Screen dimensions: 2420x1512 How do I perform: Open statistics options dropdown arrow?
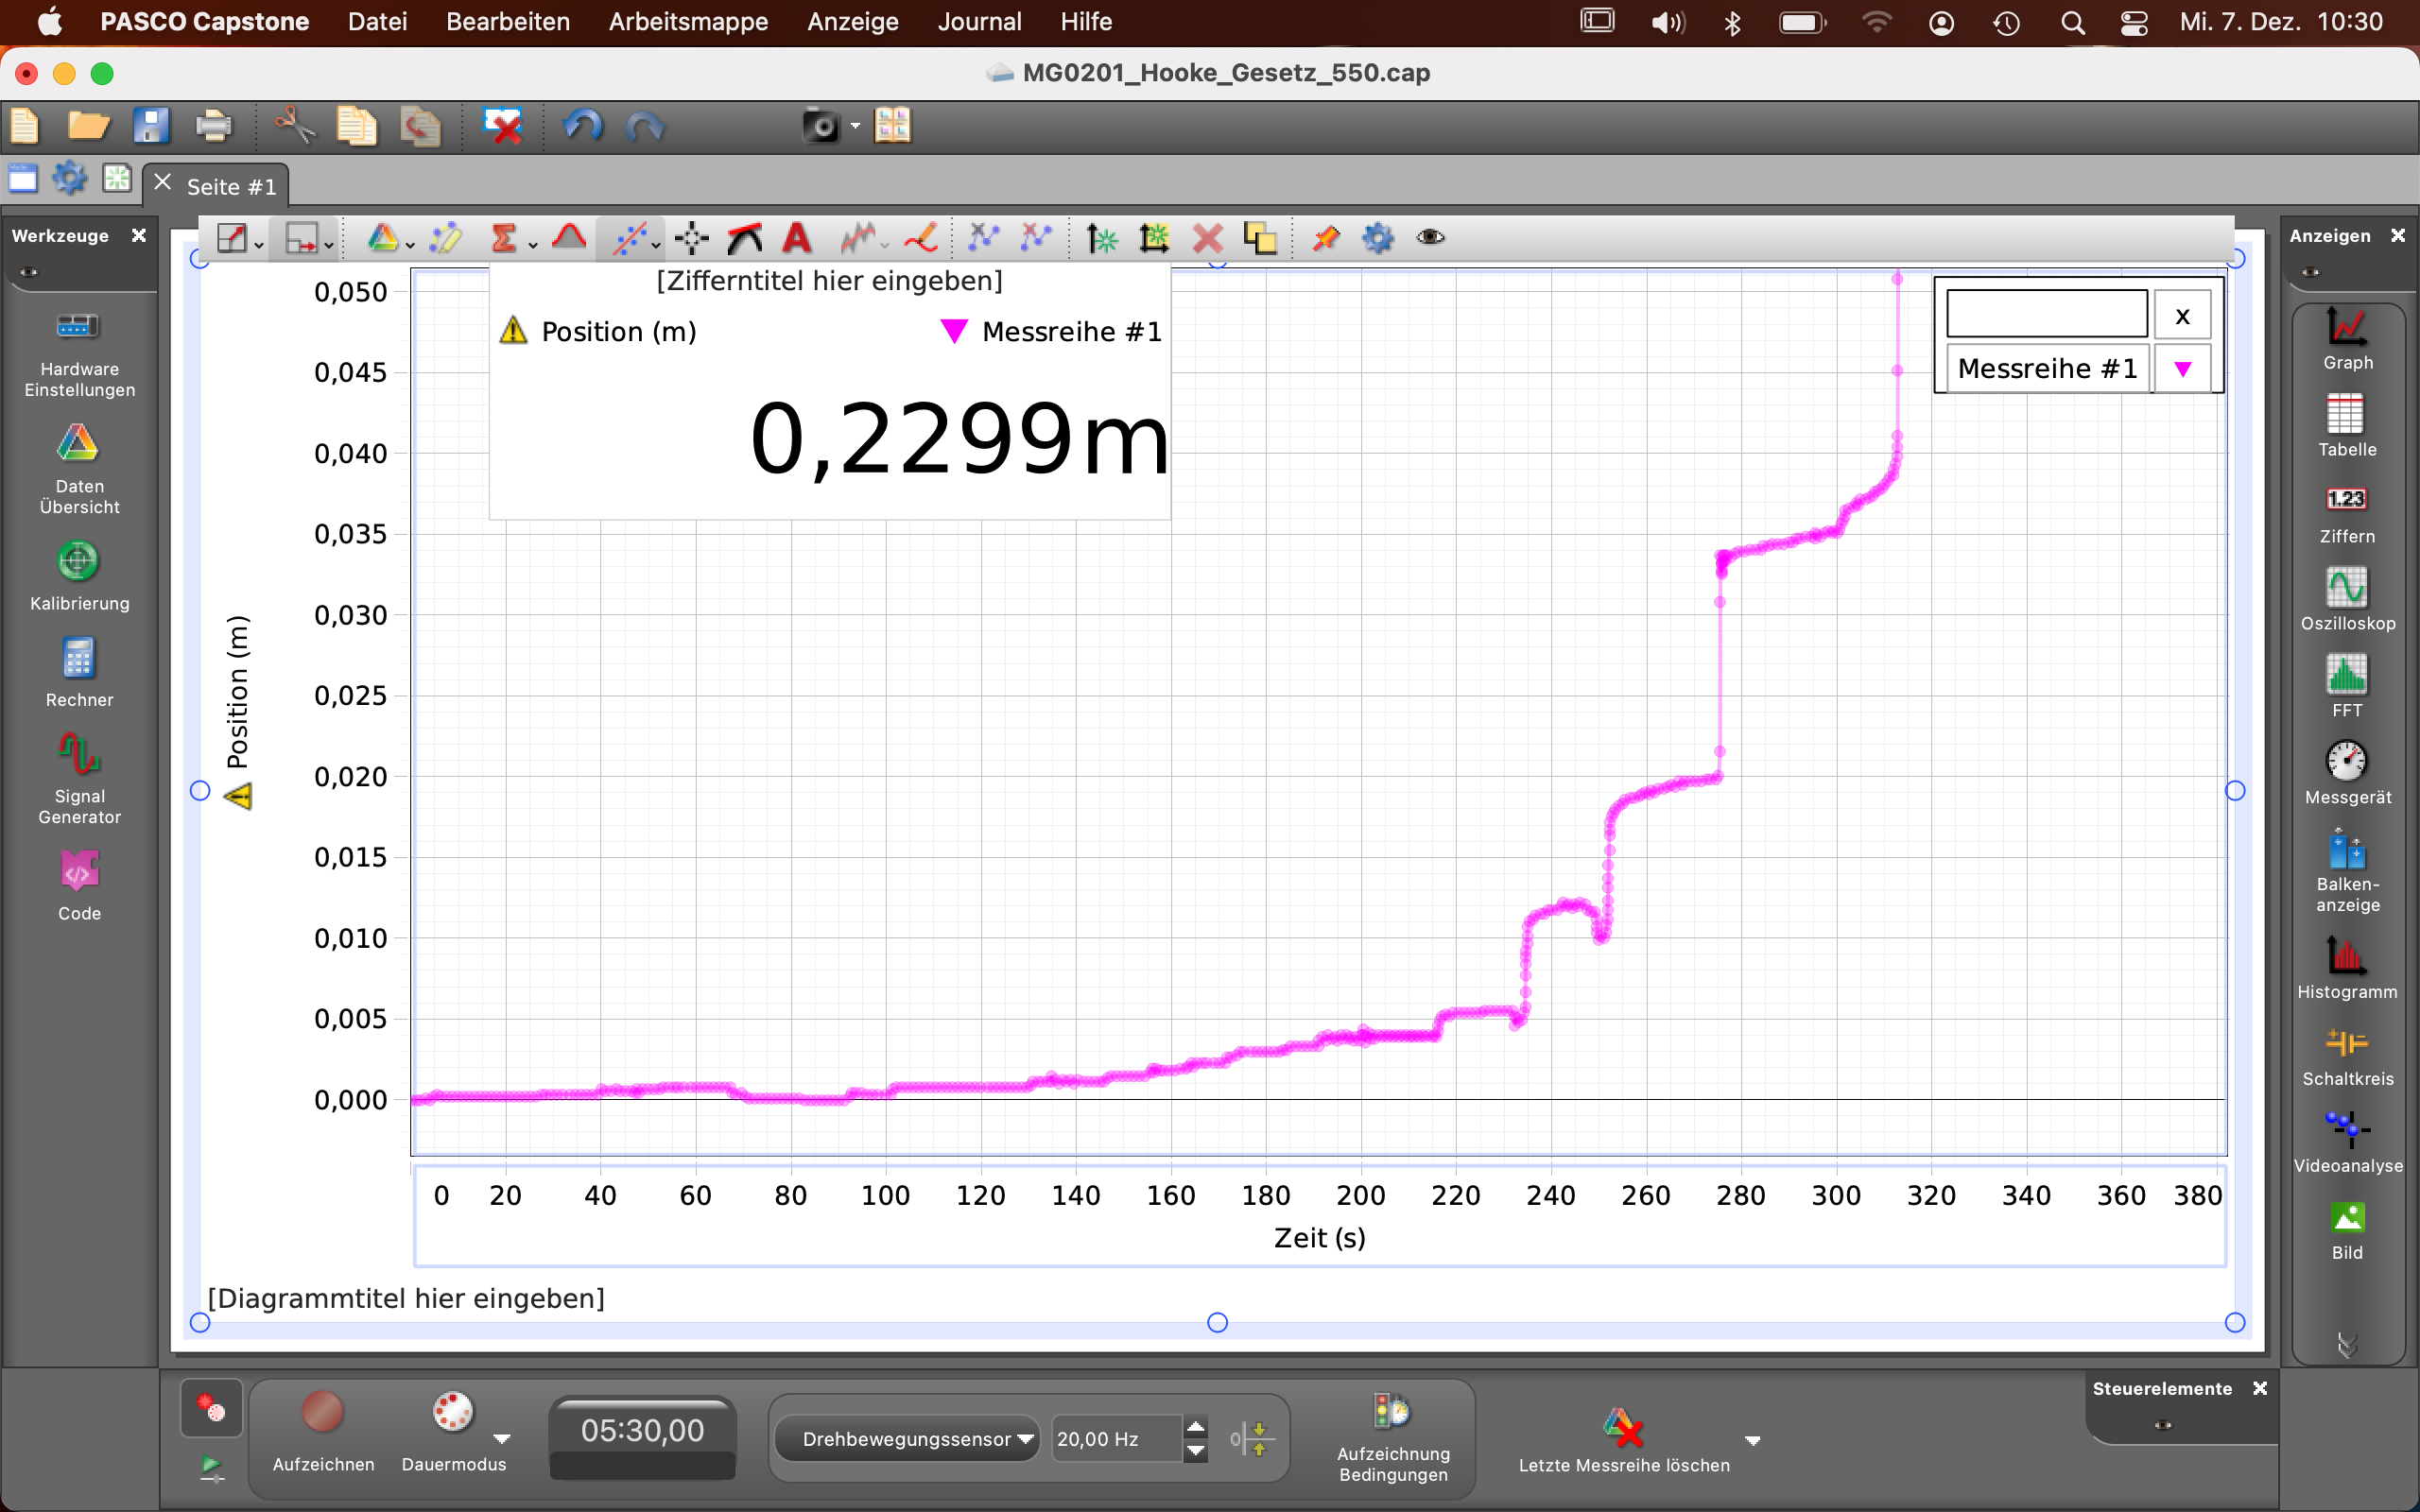point(532,245)
